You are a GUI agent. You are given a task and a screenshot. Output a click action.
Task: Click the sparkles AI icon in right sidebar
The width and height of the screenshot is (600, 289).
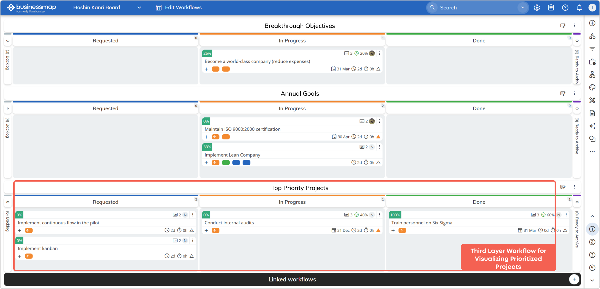pyautogui.click(x=592, y=126)
